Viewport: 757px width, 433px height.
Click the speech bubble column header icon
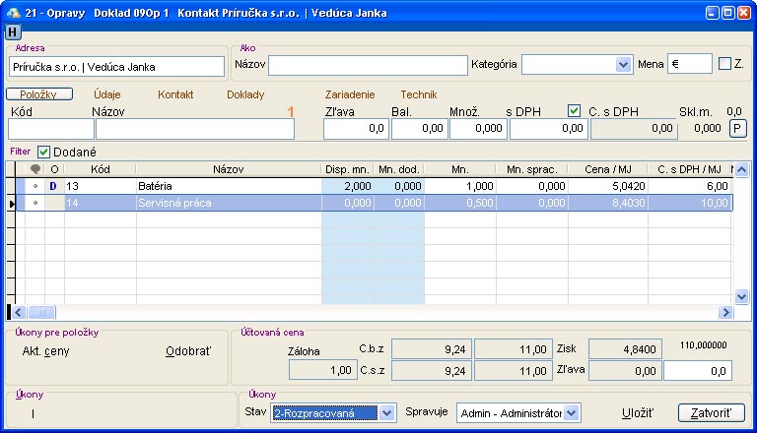[x=35, y=169]
